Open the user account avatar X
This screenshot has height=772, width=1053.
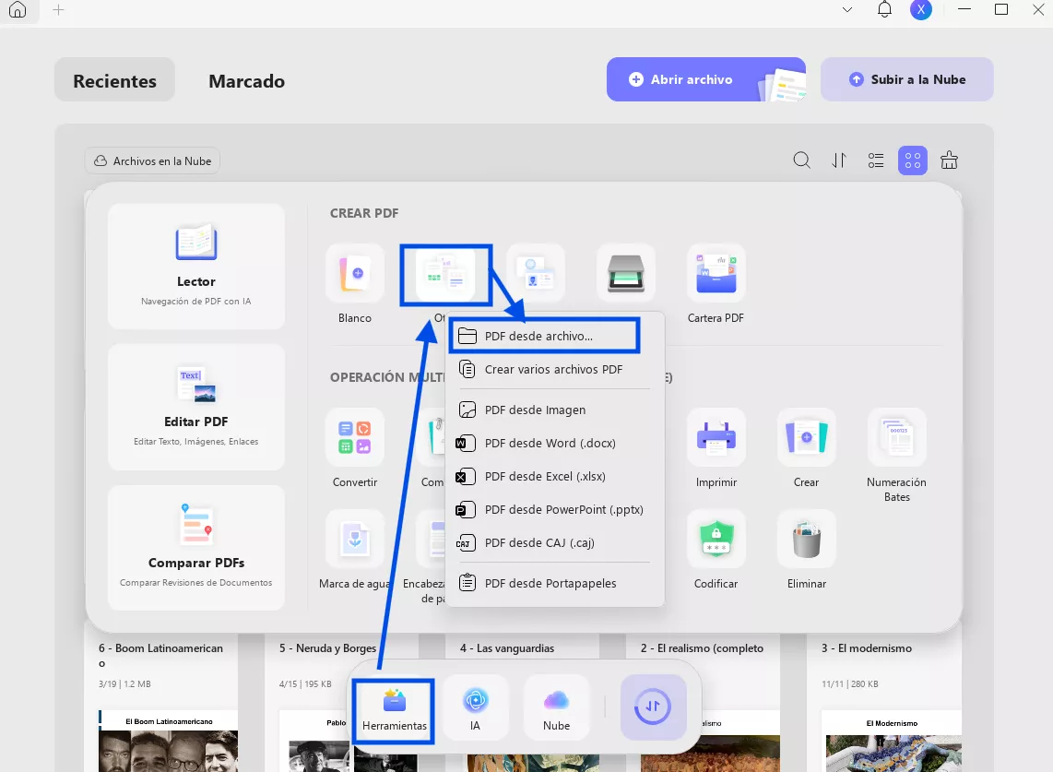pos(921,9)
